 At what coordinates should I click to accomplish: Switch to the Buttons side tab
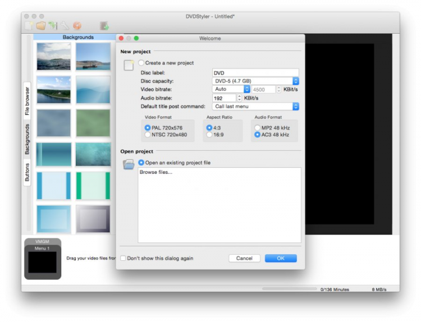point(27,172)
